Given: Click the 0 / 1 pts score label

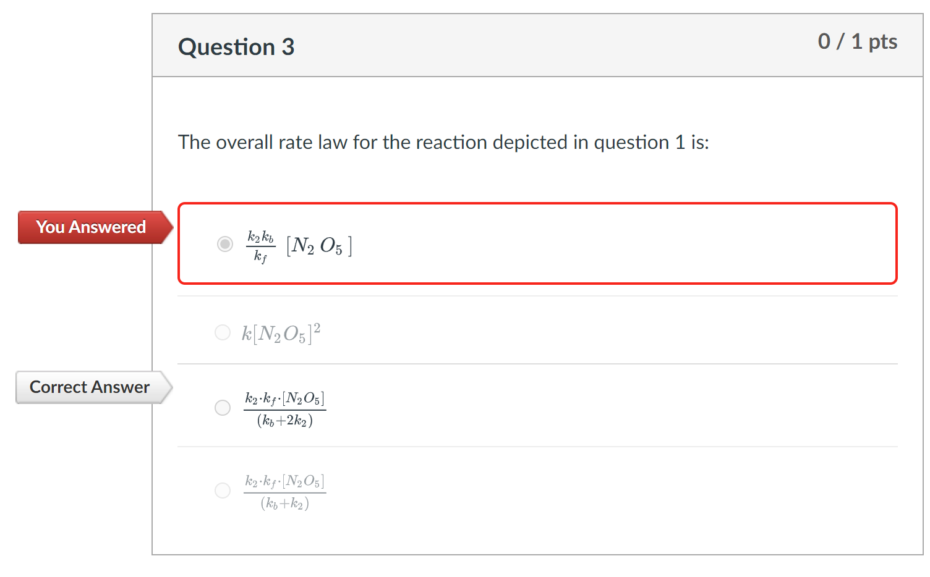Looking at the screenshot, I should coord(859,41).
